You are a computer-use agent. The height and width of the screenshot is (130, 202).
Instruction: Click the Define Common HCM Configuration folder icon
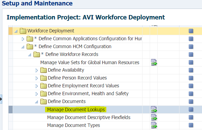pyautogui.click(x=30, y=46)
